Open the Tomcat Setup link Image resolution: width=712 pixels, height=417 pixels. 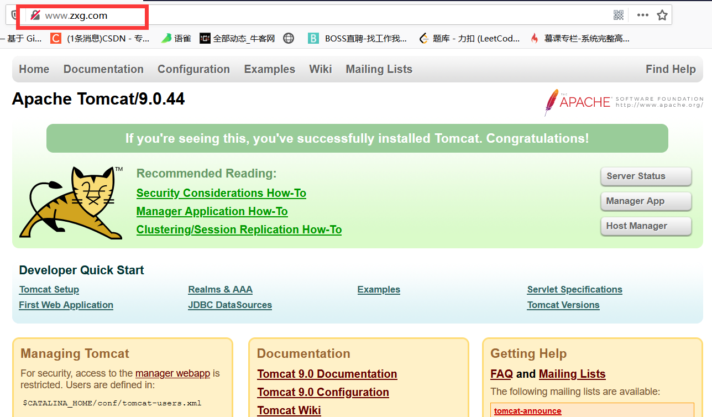(49, 289)
